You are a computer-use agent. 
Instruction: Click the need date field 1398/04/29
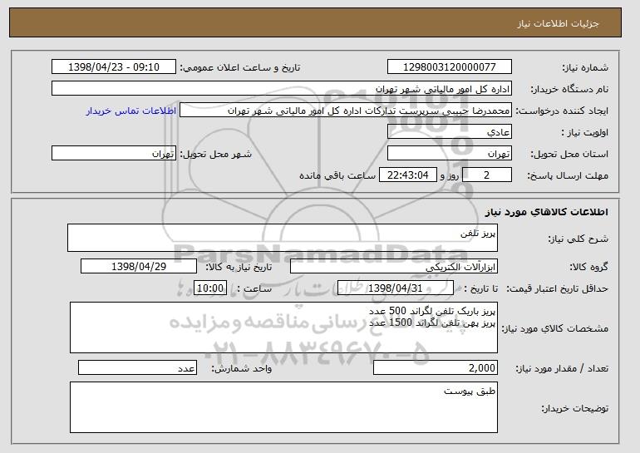(139, 267)
